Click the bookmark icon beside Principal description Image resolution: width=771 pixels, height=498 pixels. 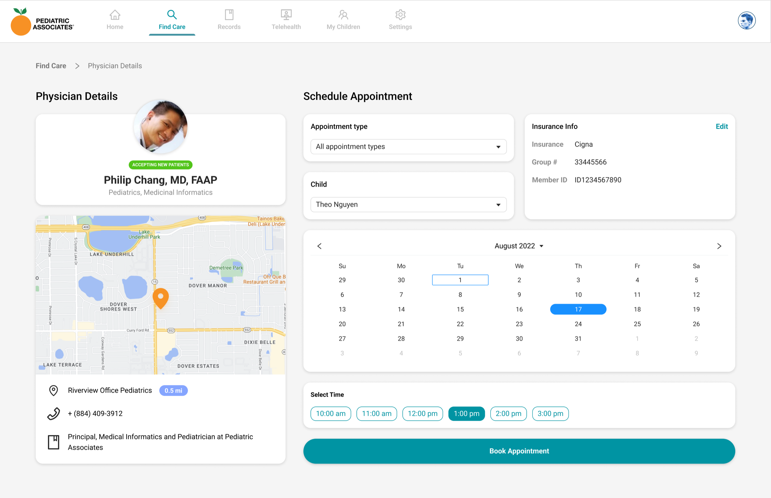tap(53, 442)
